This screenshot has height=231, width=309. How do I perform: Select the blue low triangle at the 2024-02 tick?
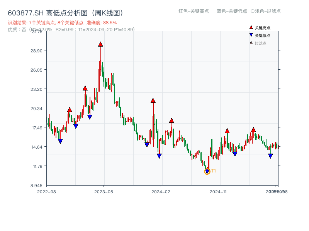tap(159, 156)
